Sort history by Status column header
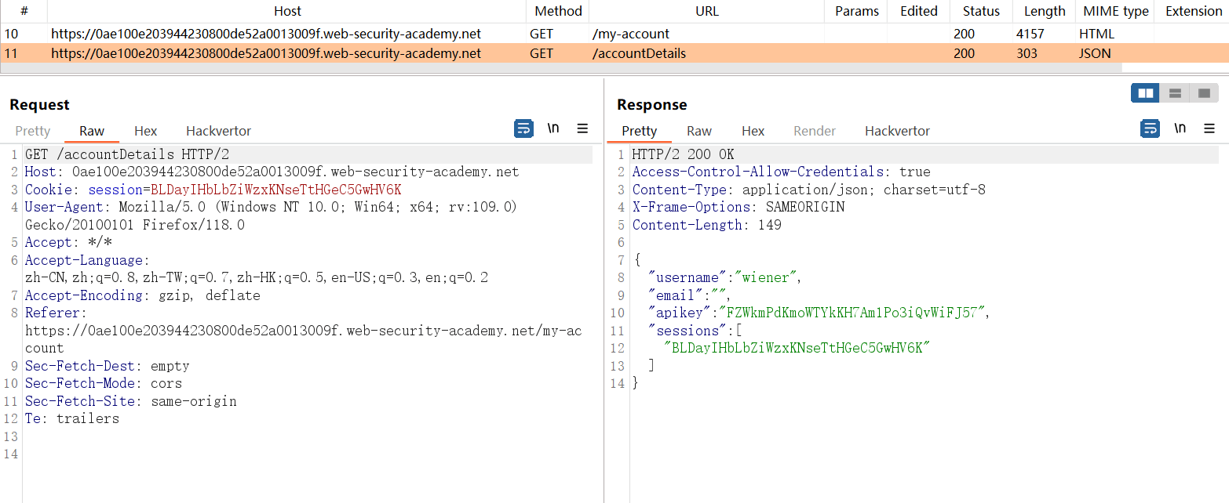 pos(981,11)
